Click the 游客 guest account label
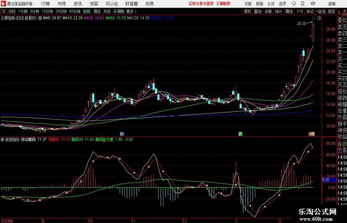This screenshot has height=223, width=347. tap(332, 4)
